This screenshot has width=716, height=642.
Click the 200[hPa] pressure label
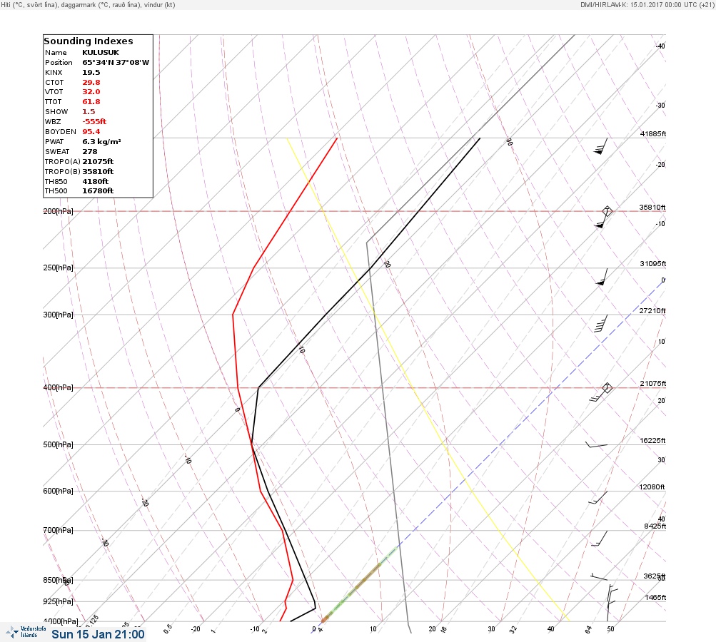[58, 211]
